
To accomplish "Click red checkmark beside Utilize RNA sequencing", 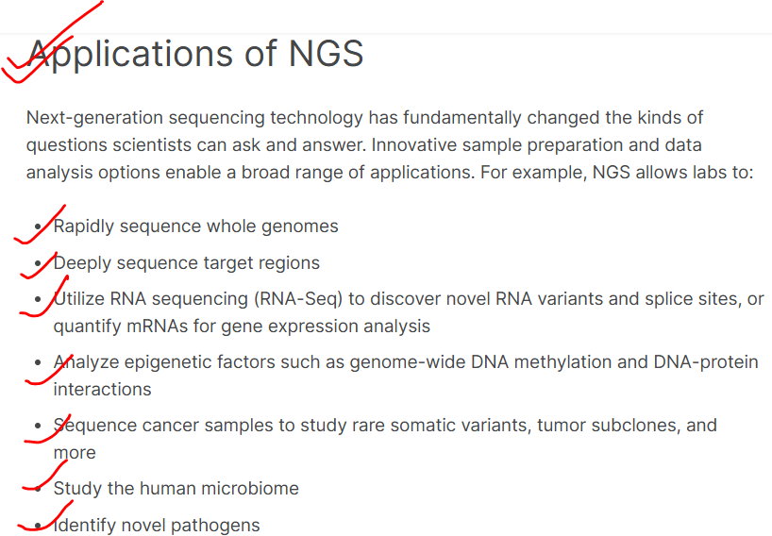I will point(43,297).
